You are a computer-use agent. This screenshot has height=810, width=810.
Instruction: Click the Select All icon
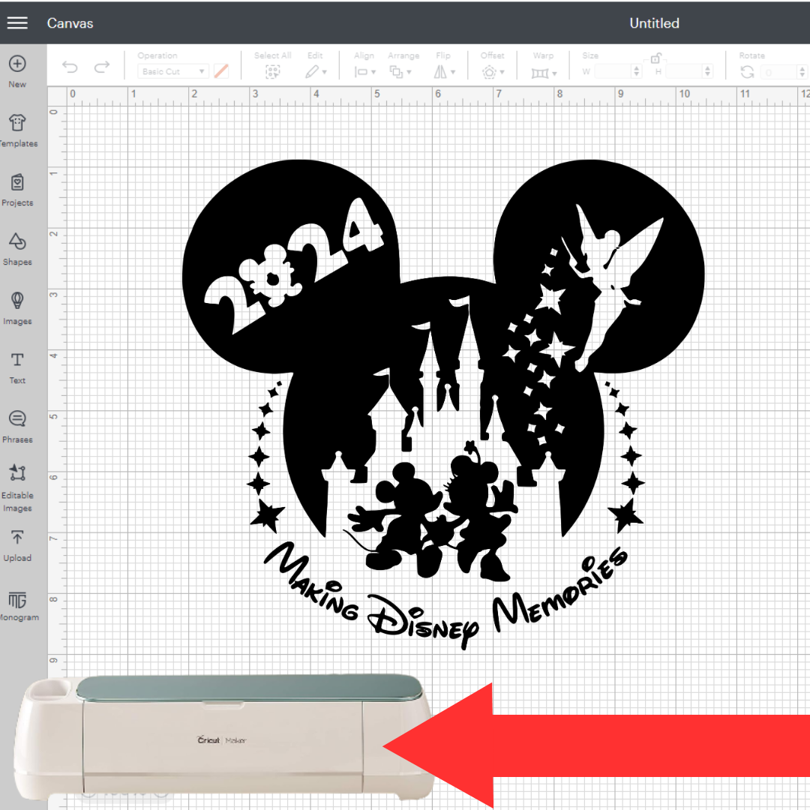coord(272,72)
